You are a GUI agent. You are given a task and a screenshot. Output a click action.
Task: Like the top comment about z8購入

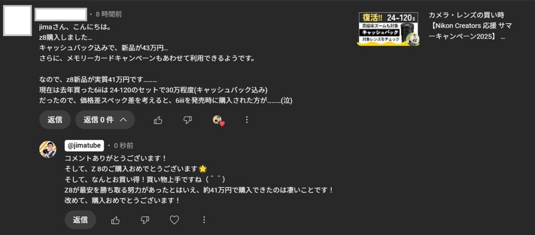tap(158, 120)
